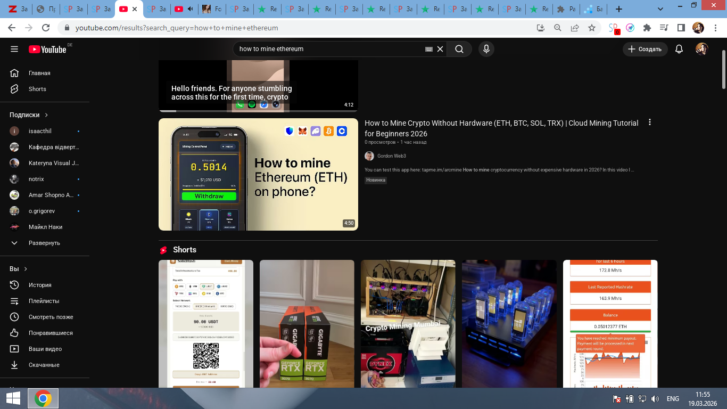Open the YouTube account avatar menu
The height and width of the screenshot is (409, 727).
702,49
